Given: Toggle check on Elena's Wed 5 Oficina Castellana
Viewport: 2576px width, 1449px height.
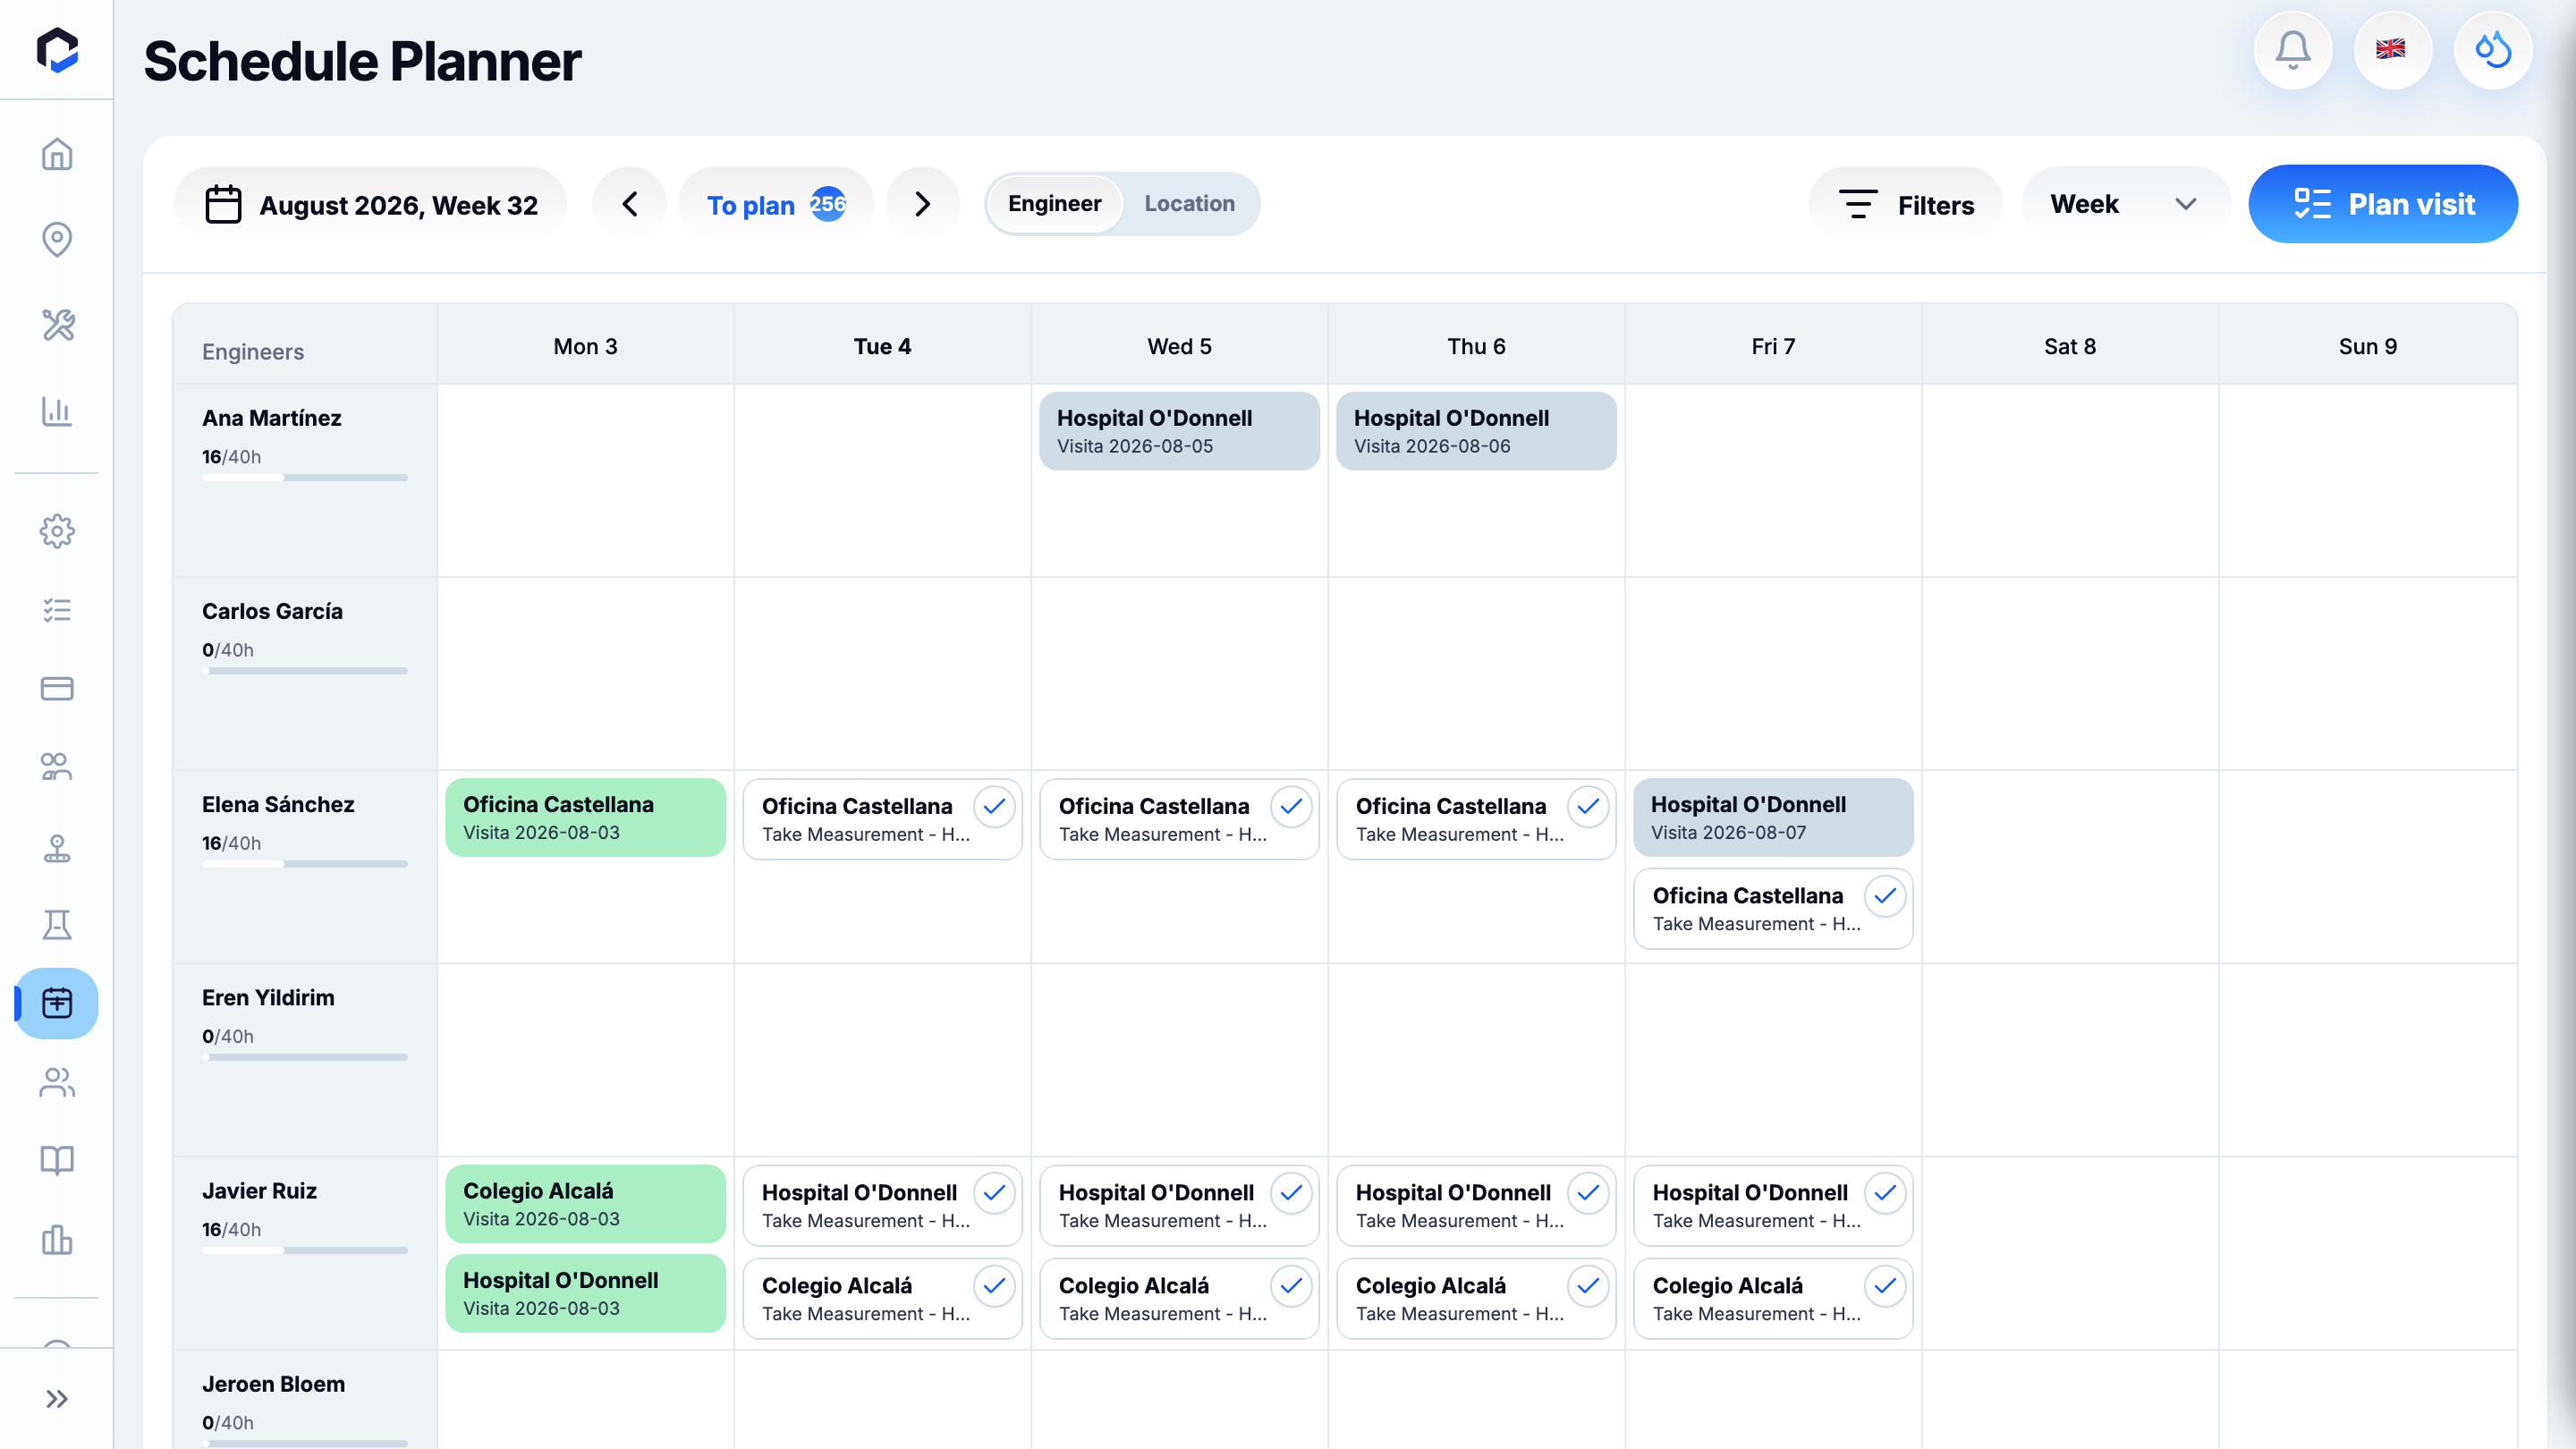Looking at the screenshot, I should [x=1291, y=806].
